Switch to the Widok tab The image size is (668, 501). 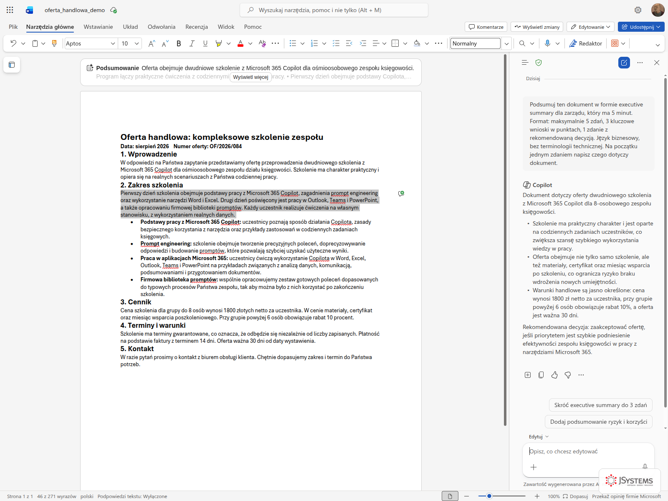point(226,27)
